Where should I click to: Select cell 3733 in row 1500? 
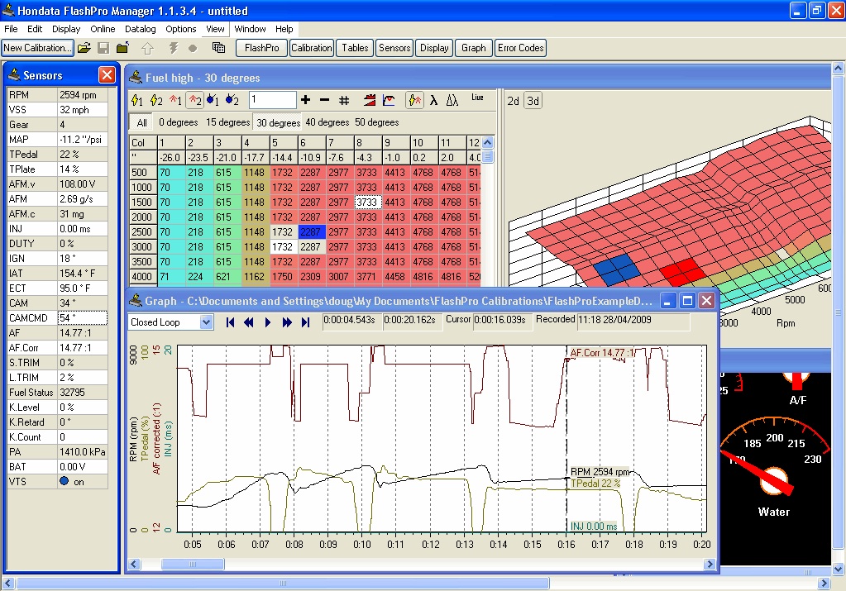coord(367,203)
